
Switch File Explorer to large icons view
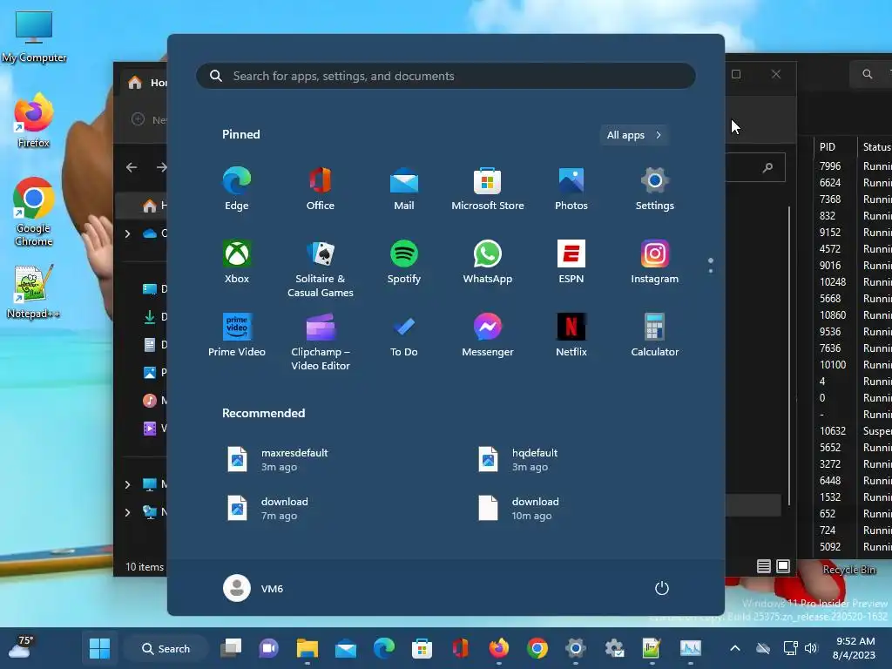point(783,566)
